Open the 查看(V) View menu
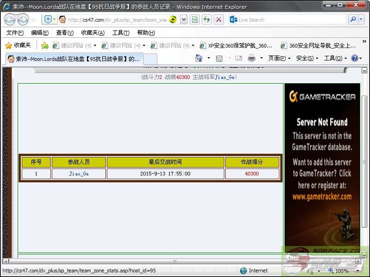 pos(64,33)
